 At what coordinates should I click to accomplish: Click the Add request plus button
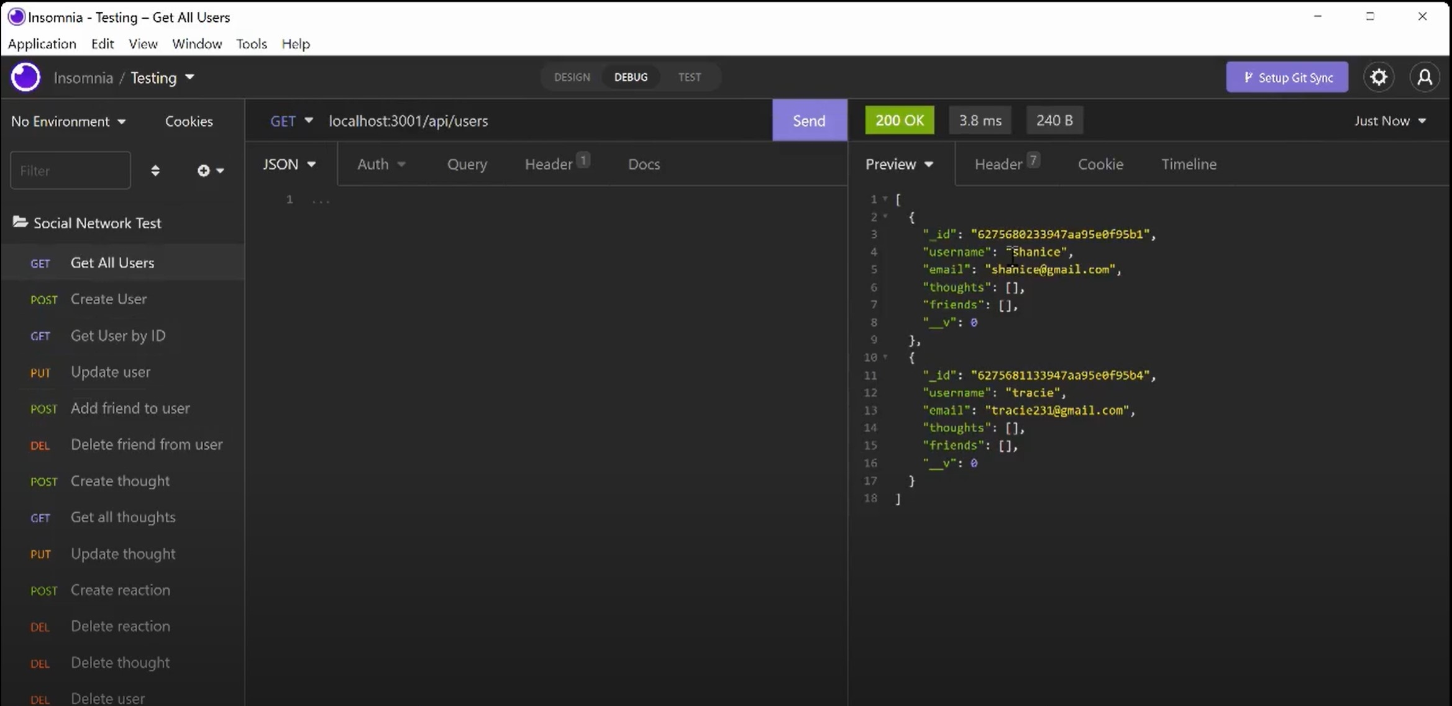203,170
